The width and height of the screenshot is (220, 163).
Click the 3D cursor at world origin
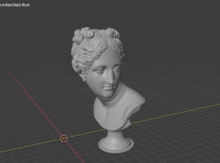pyautogui.click(x=64, y=138)
